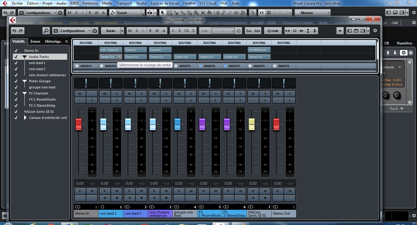Click the Sus button in MixConsole toolbar
417x225 pixels.
click(x=249, y=31)
